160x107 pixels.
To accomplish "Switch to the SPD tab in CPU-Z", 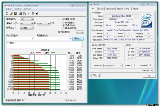I will [x=127, y=9].
